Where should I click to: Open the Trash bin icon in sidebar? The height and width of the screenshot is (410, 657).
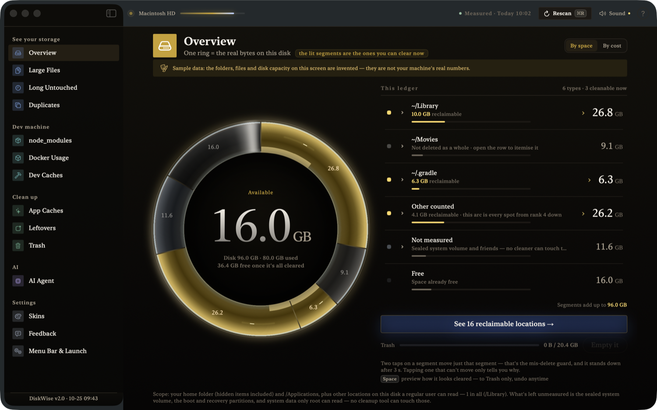tap(18, 246)
